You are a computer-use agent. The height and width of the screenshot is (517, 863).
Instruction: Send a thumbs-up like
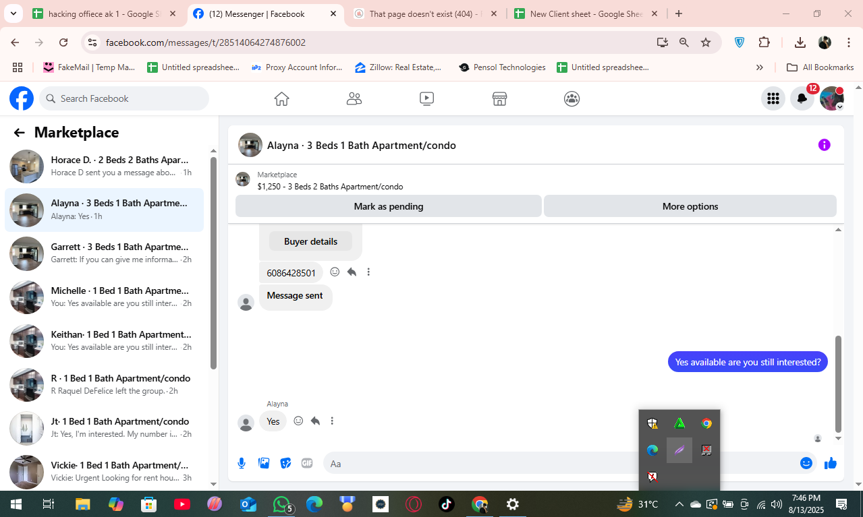coord(830,463)
